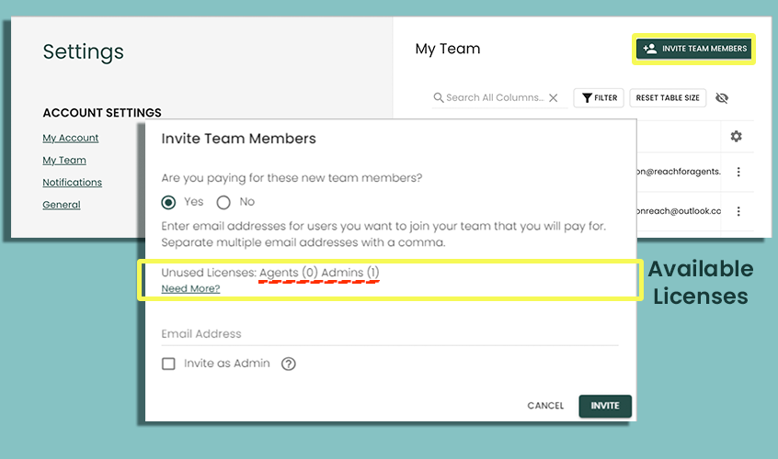Open three-dot menu for the outlook.com row
This screenshot has height=459, width=778.
tap(738, 210)
